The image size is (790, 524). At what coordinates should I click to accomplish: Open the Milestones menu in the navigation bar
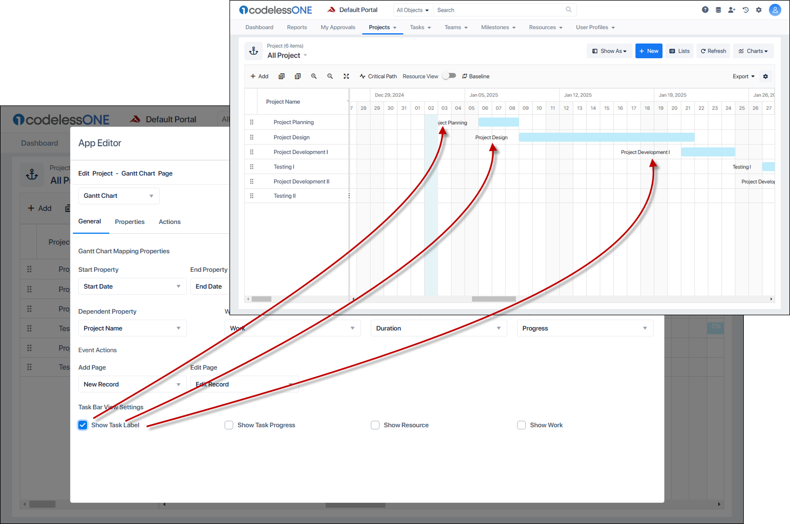pos(498,27)
